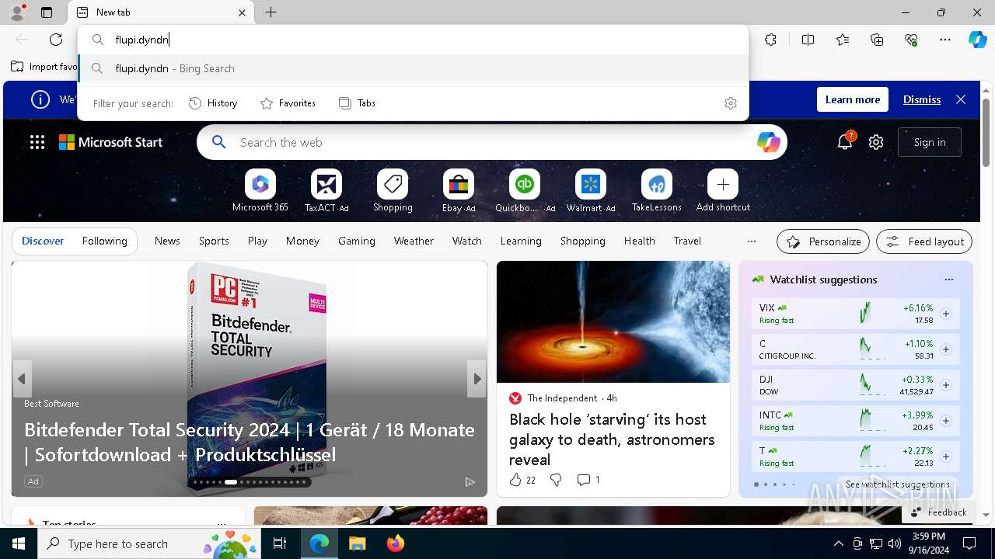Open Black hole starving galaxy article
Image resolution: width=995 pixels, height=559 pixels.
coord(612,439)
